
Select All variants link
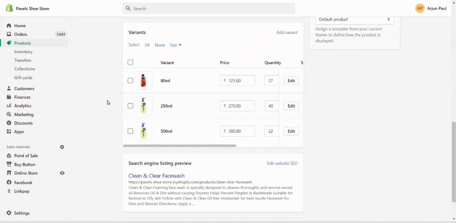(x=147, y=45)
